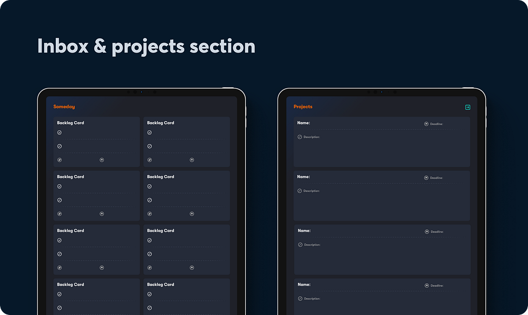Click Description pencil icon in first project card

click(300, 137)
